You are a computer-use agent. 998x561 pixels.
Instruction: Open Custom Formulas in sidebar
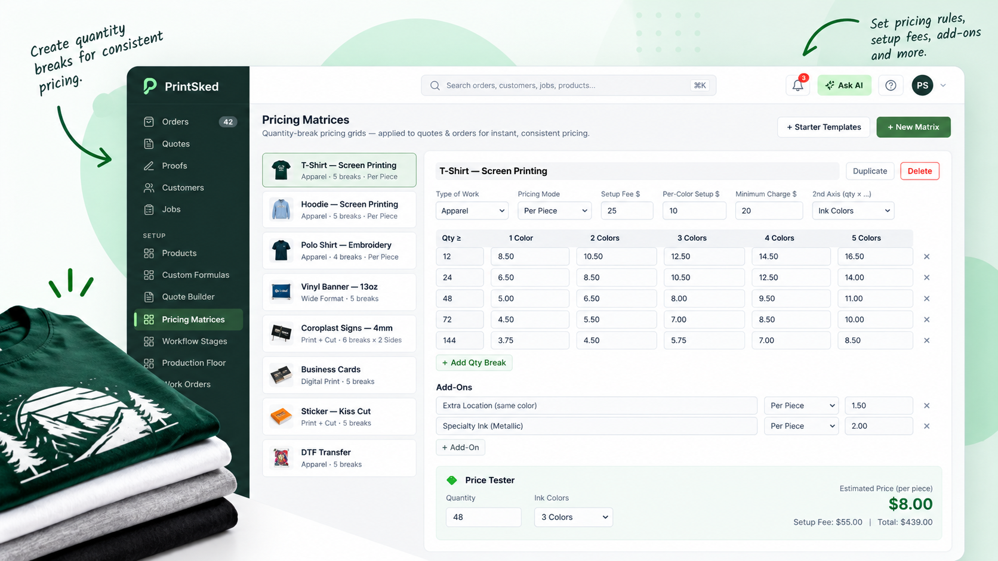click(x=189, y=275)
